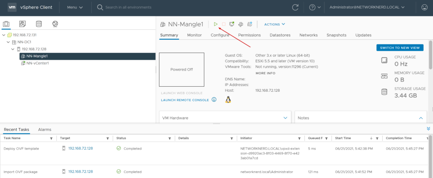Open the help question mark menu
433x178 pixels.
coord(315,8)
